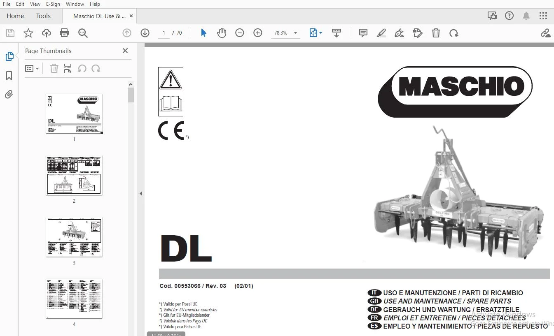Screen dimensions: 554x336
Task: Click the 'Cod. 00553066 / Rev. 03' text
Action: click(x=193, y=286)
